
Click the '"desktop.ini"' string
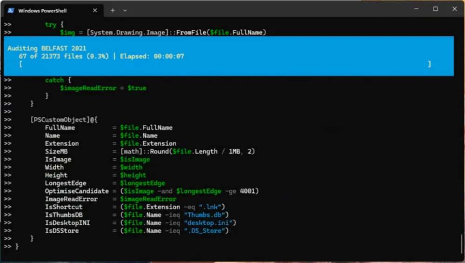pos(208,223)
